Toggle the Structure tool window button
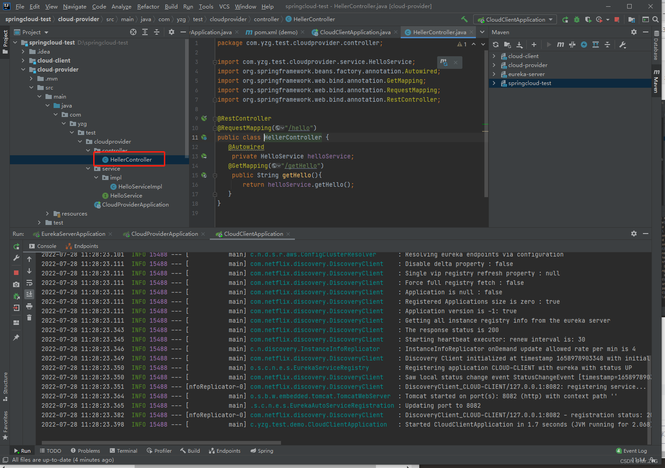665x468 pixels. click(5, 387)
